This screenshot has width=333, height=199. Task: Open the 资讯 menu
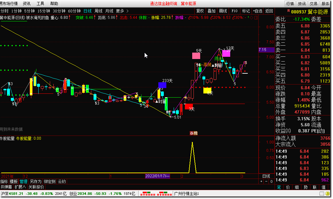coord(26,4)
